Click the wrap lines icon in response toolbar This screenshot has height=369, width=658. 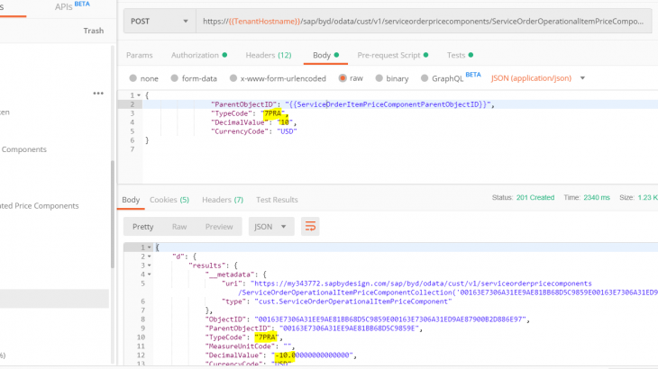pos(310,226)
